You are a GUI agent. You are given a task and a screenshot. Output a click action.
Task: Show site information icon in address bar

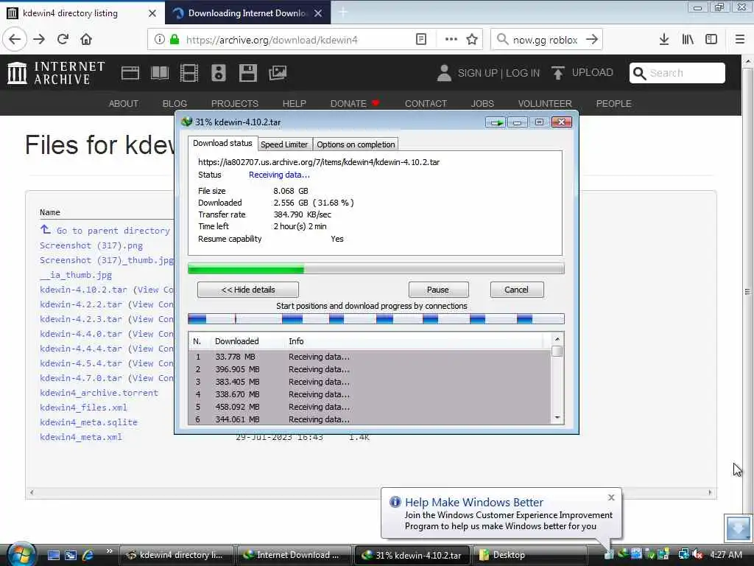159,40
